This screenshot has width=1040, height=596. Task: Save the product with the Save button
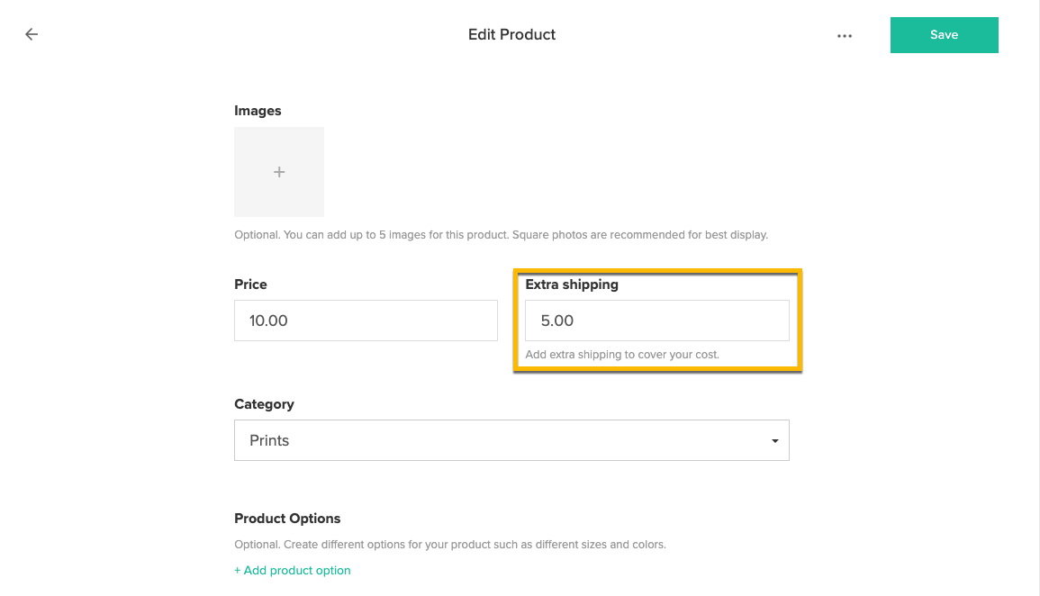(944, 35)
